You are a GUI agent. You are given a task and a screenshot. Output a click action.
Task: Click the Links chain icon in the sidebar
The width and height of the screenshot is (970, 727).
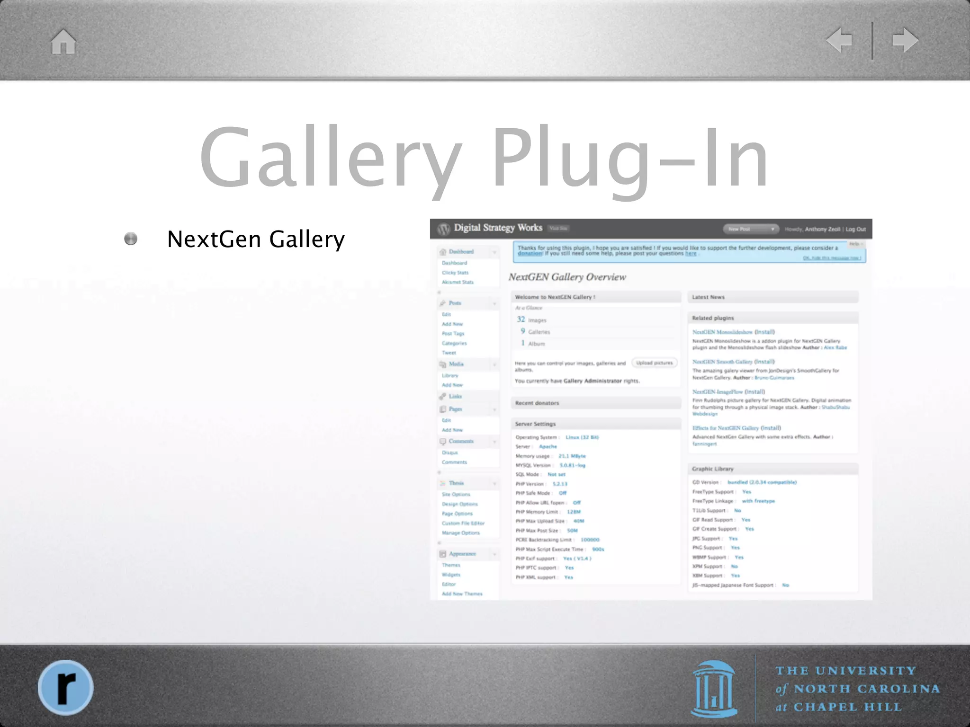(x=443, y=396)
